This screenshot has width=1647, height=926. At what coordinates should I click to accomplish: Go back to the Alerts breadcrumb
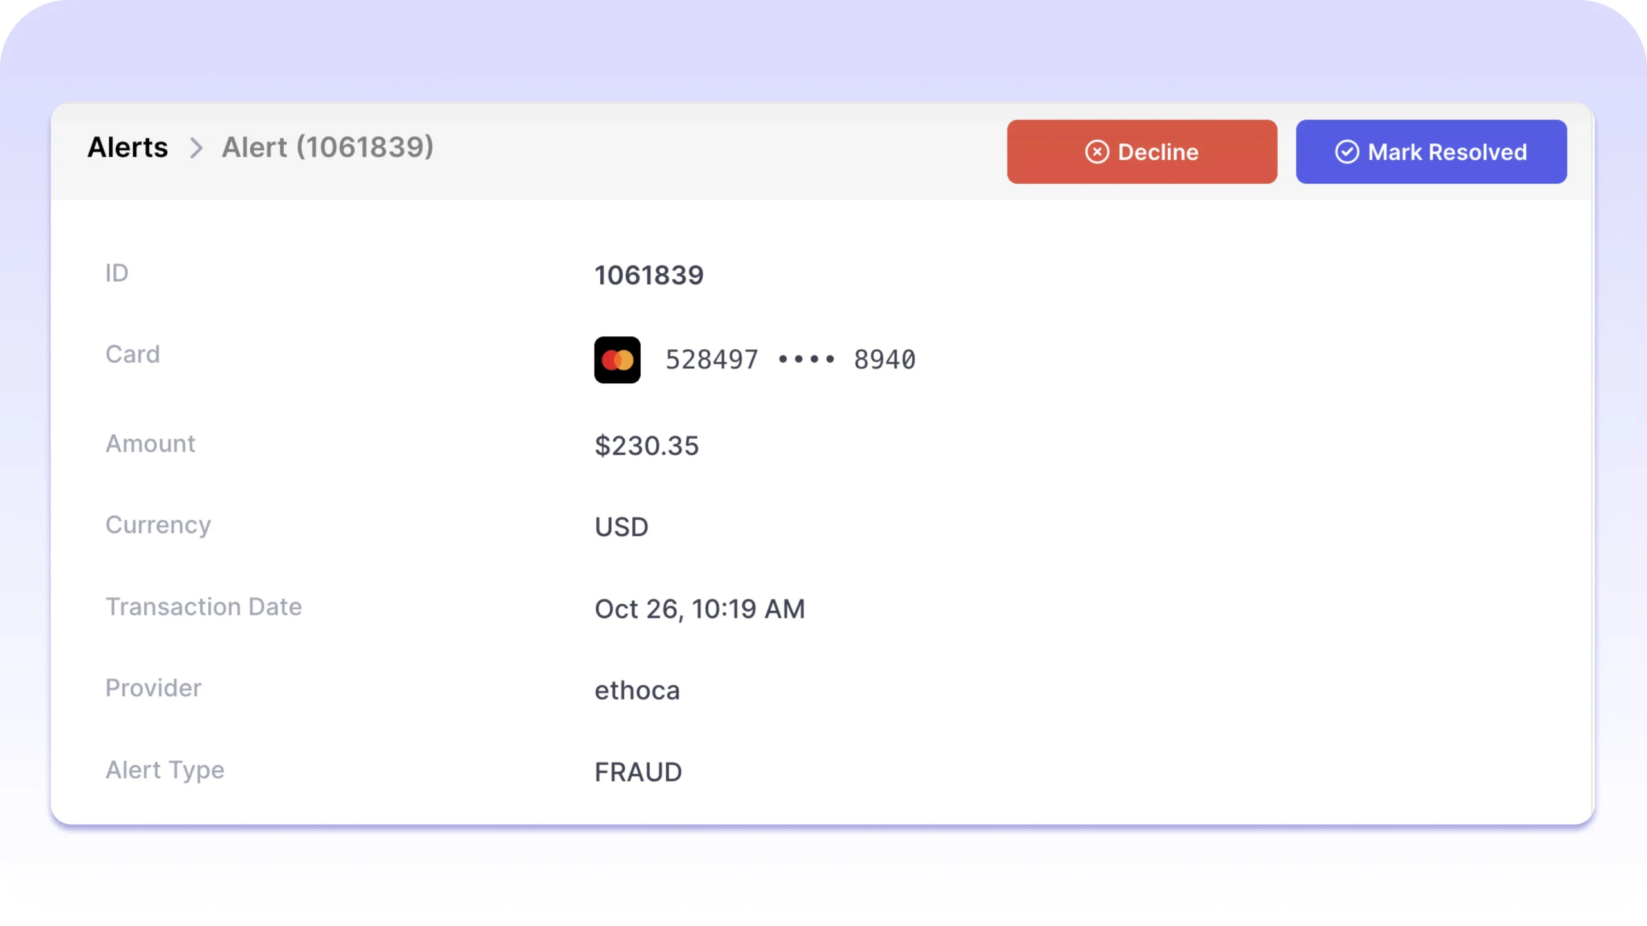pos(127,147)
